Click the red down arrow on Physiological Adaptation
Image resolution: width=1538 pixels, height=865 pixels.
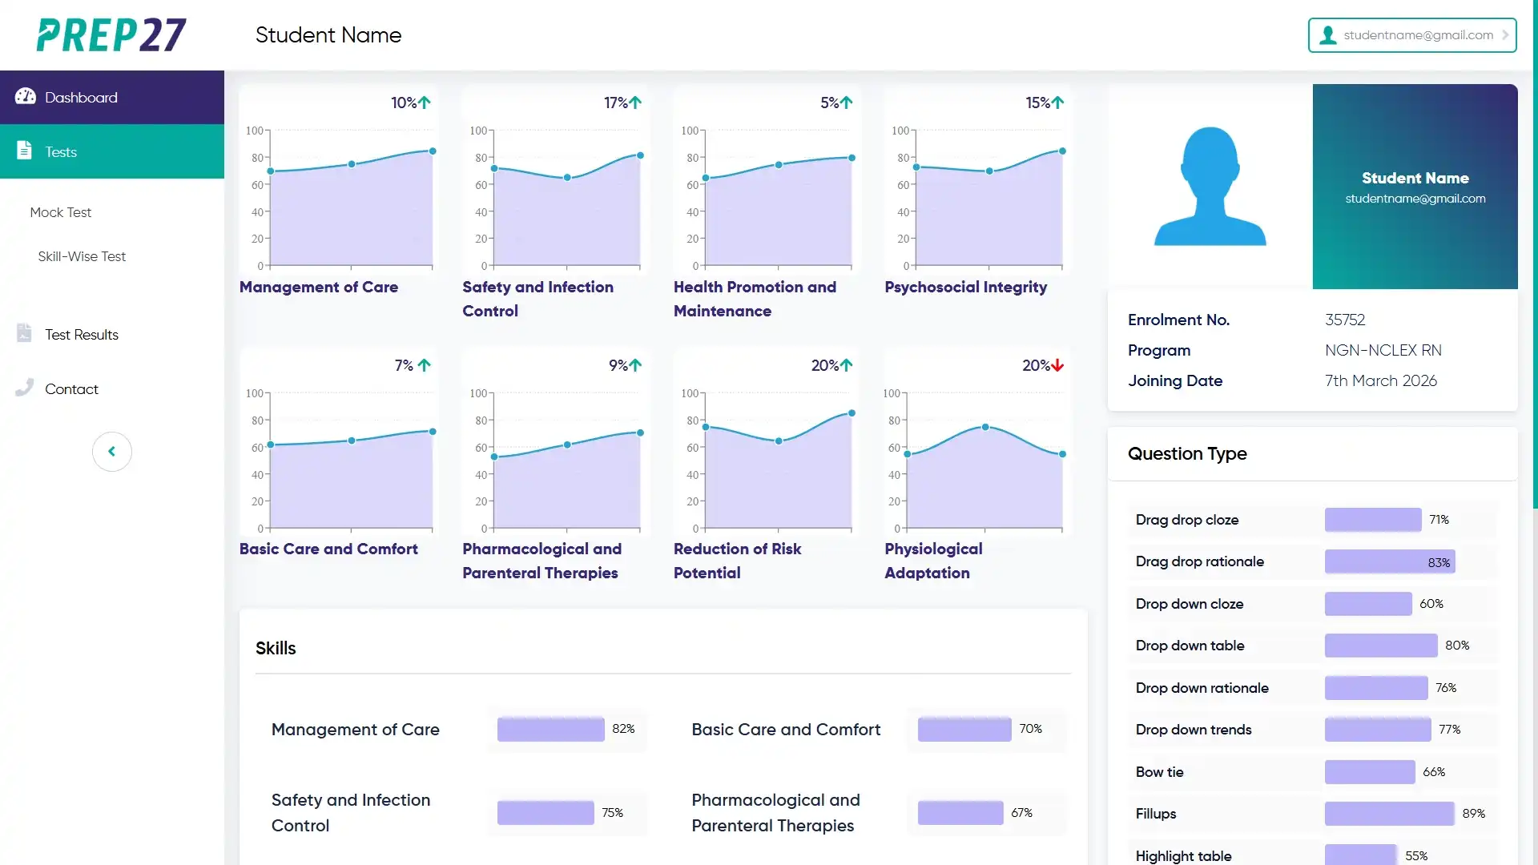coord(1057,365)
